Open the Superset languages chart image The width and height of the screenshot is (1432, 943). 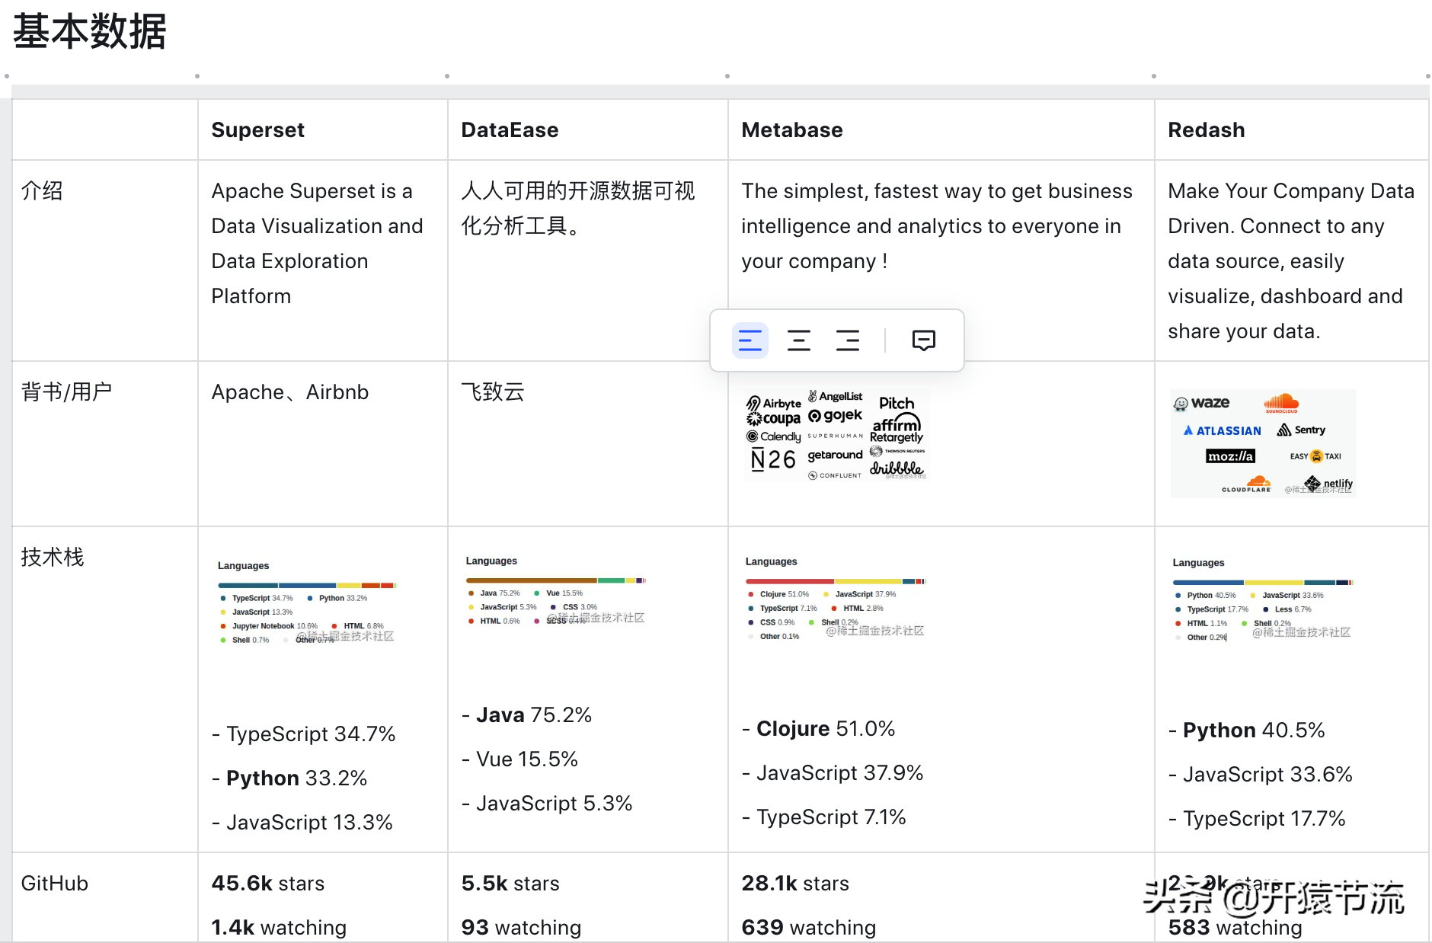click(307, 603)
